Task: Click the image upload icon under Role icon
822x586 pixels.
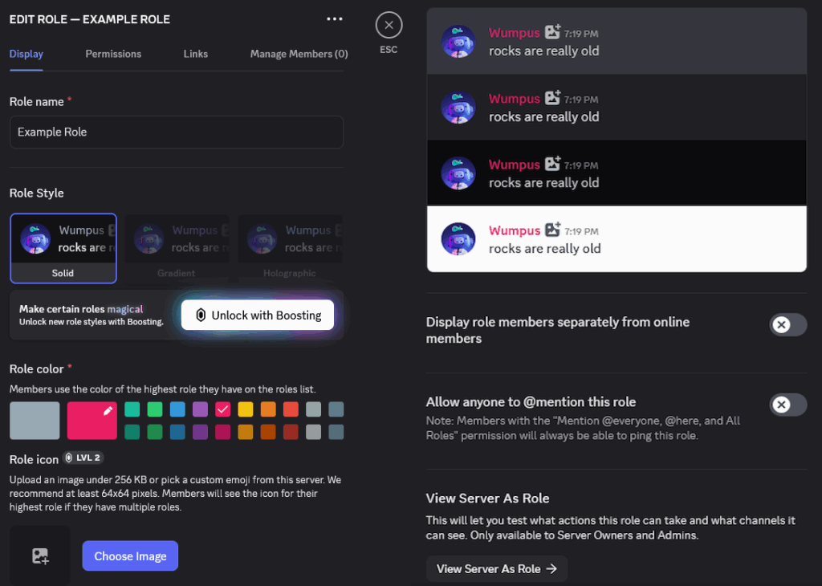Action: 39,555
